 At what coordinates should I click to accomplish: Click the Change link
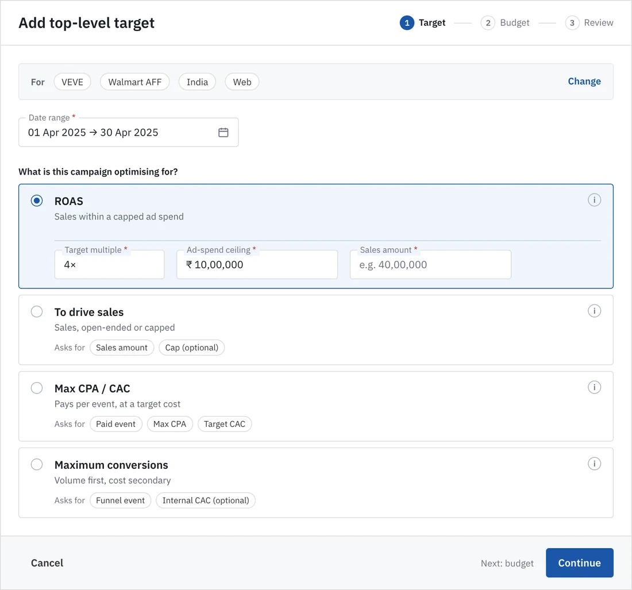coord(584,82)
